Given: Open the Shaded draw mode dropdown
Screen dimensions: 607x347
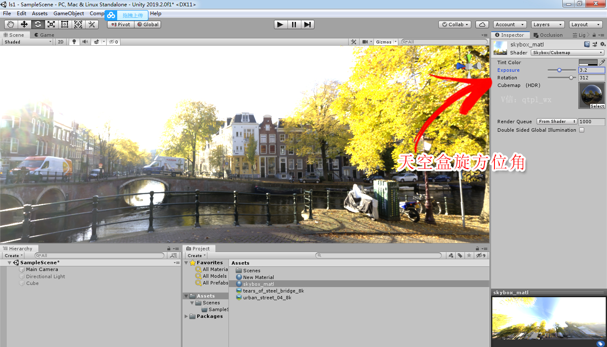Looking at the screenshot, I should tap(28, 42).
